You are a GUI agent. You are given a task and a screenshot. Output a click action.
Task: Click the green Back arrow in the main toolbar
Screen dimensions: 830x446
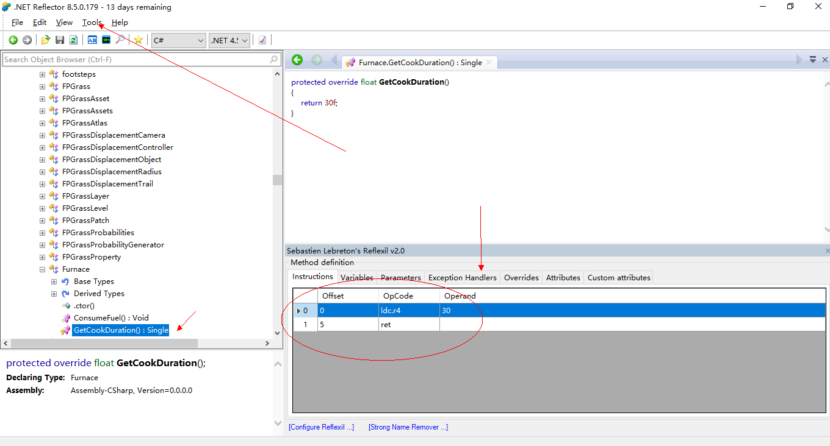coord(13,40)
